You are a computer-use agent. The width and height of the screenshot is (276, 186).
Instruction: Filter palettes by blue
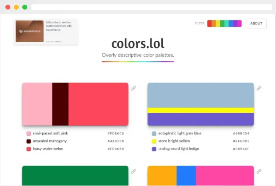pyautogui.click(x=231, y=24)
